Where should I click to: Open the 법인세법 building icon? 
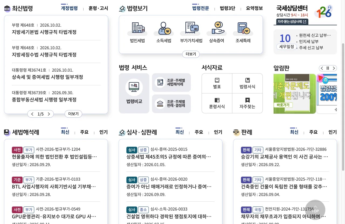pyautogui.click(x=137, y=28)
